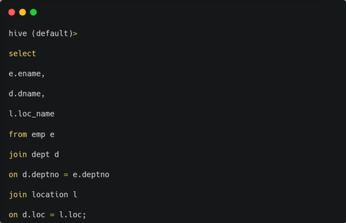Click d.deptno in the first on clause

[x=40, y=175]
